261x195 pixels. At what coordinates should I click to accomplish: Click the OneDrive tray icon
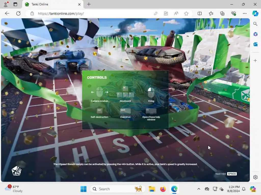[x=207, y=189]
